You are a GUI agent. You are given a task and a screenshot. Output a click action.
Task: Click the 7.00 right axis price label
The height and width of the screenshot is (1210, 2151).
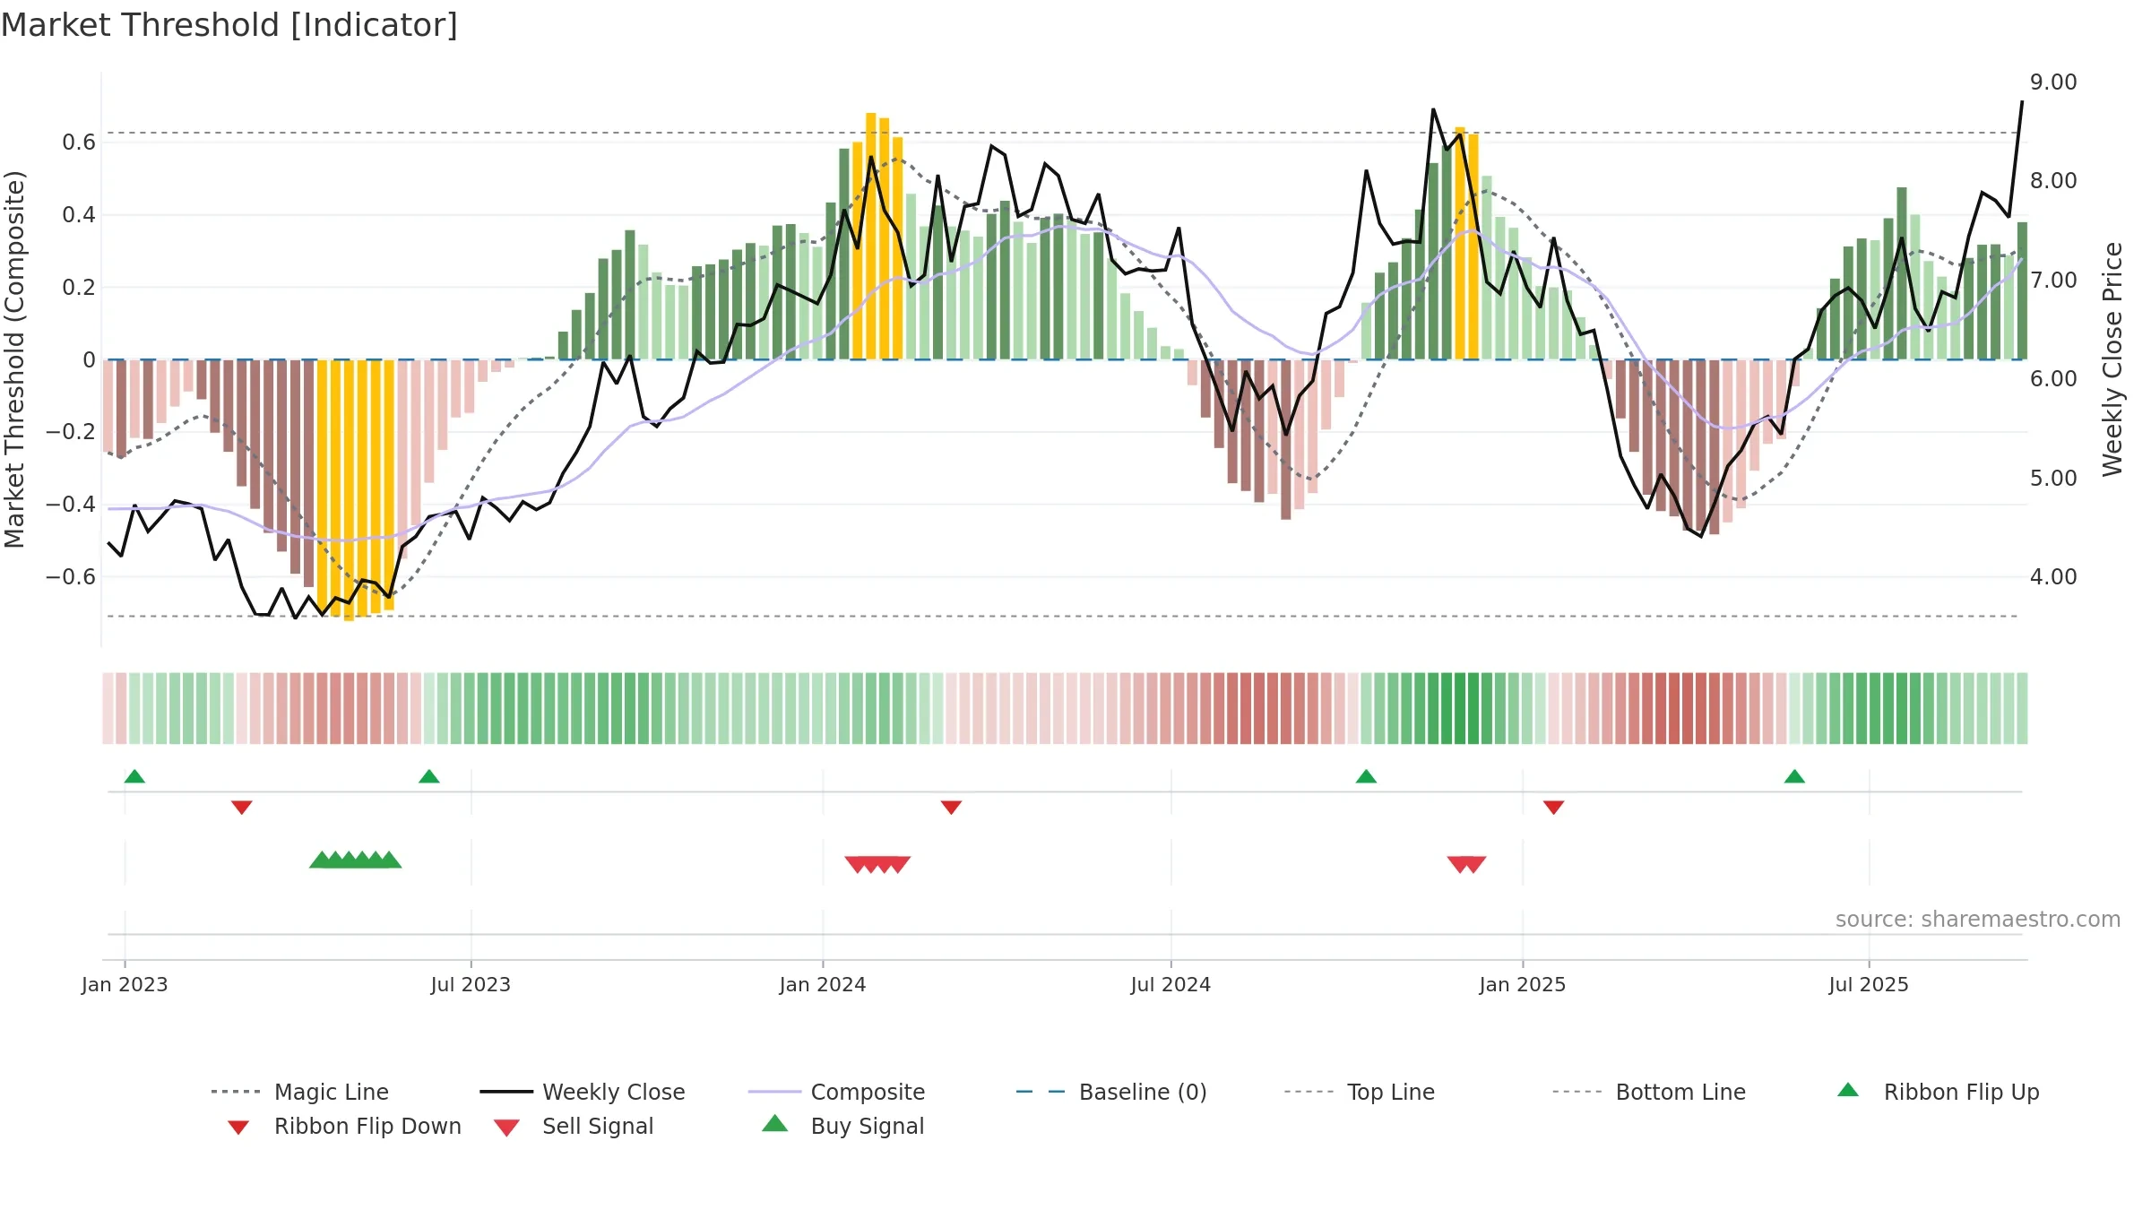tap(2053, 281)
